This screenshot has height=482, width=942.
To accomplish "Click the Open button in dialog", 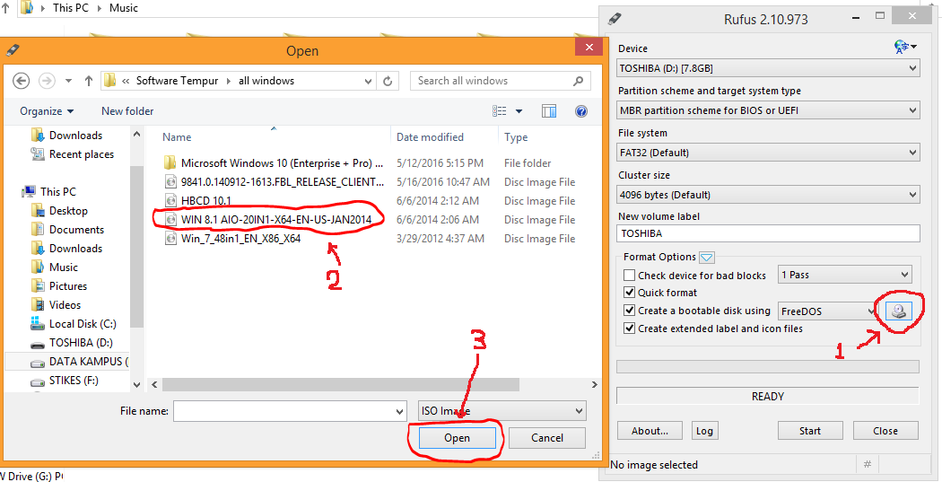I will pyautogui.click(x=458, y=437).
